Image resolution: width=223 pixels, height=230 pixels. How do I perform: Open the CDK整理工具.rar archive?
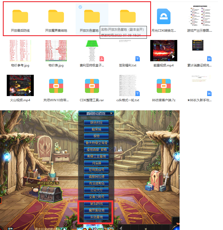click(92, 86)
